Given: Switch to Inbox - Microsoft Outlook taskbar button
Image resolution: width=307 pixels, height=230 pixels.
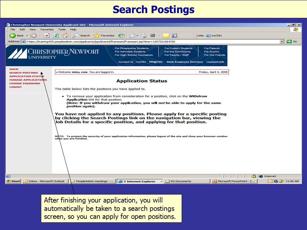Looking at the screenshot, I should (45, 181).
